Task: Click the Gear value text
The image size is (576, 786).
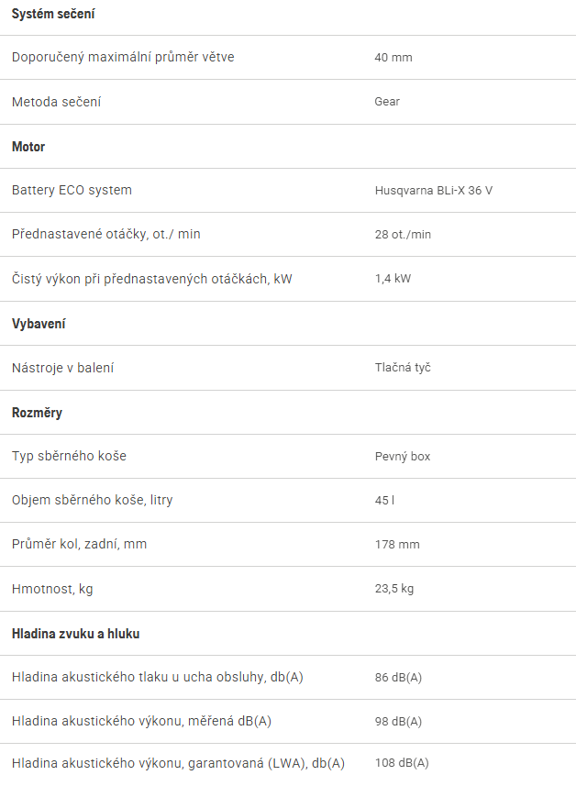Action: 387,102
